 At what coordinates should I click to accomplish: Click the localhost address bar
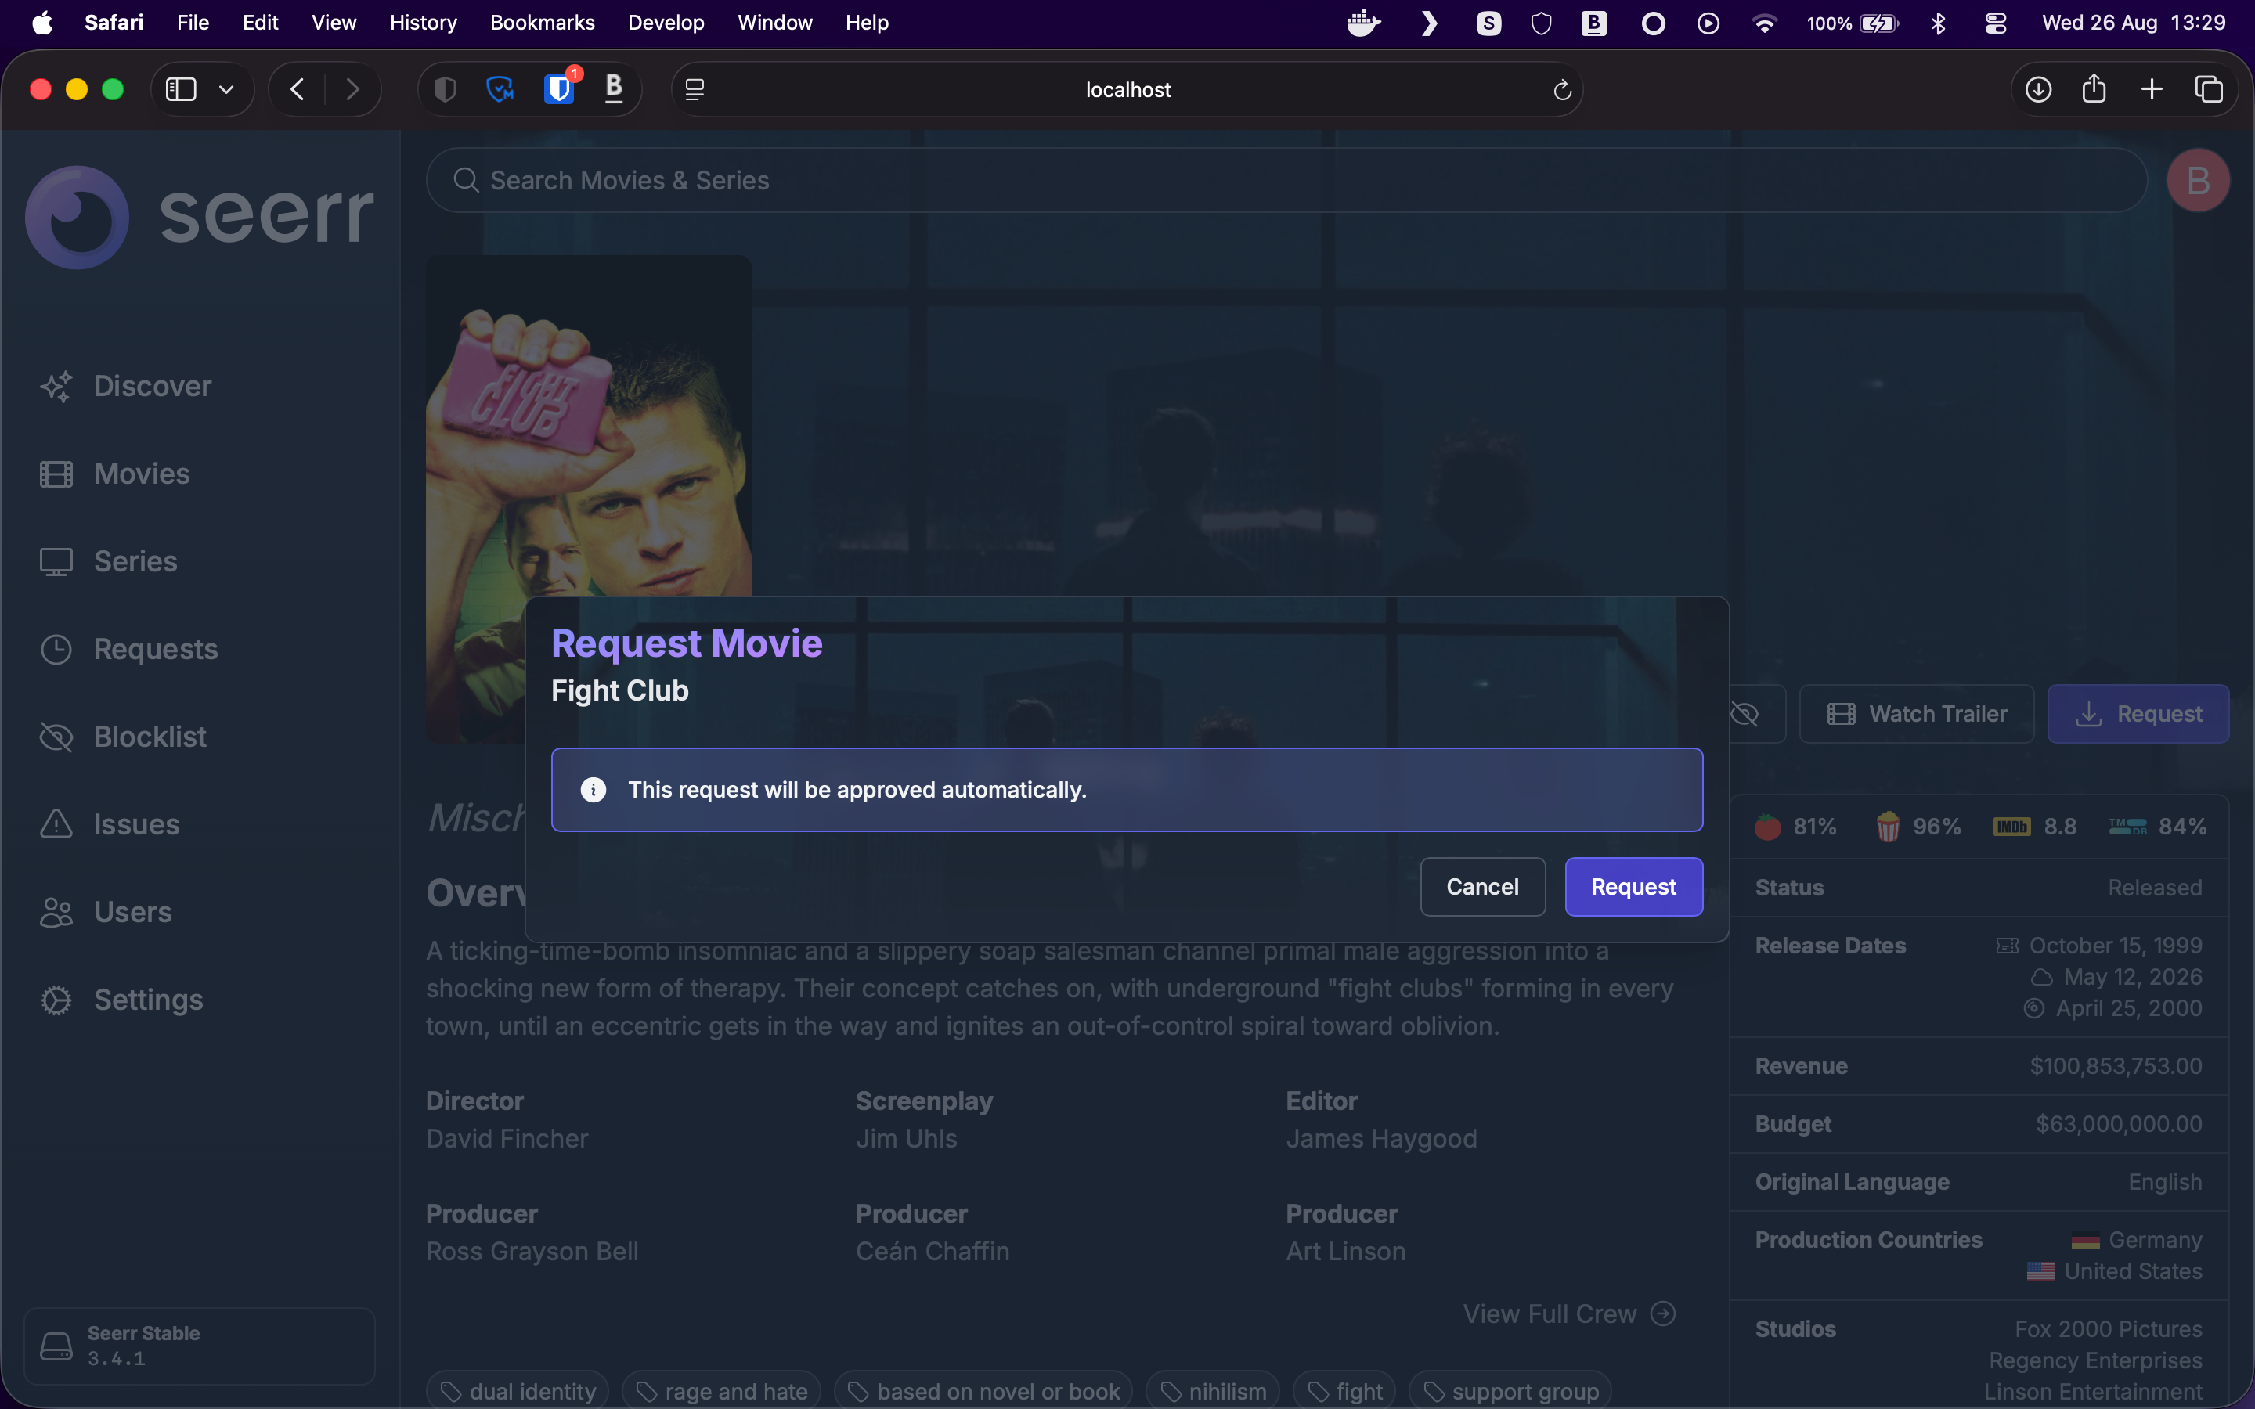[x=1127, y=89]
